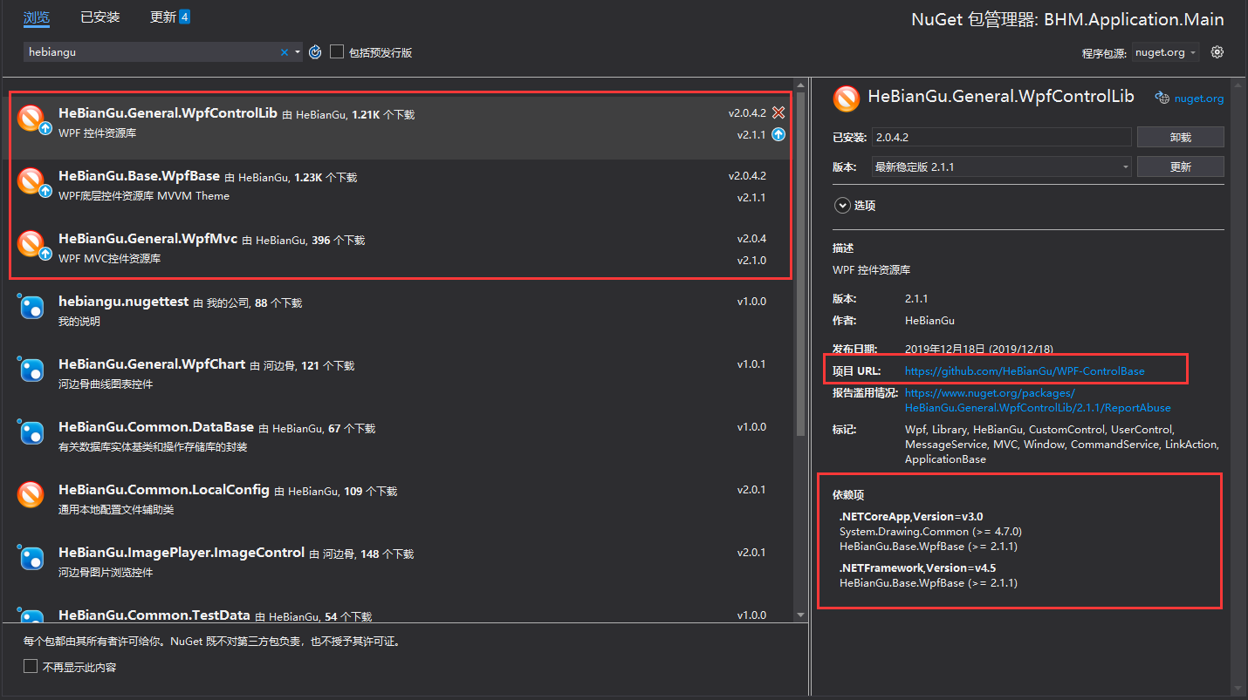Open the report abuse link
This screenshot has height=700, width=1248.
point(1038,400)
